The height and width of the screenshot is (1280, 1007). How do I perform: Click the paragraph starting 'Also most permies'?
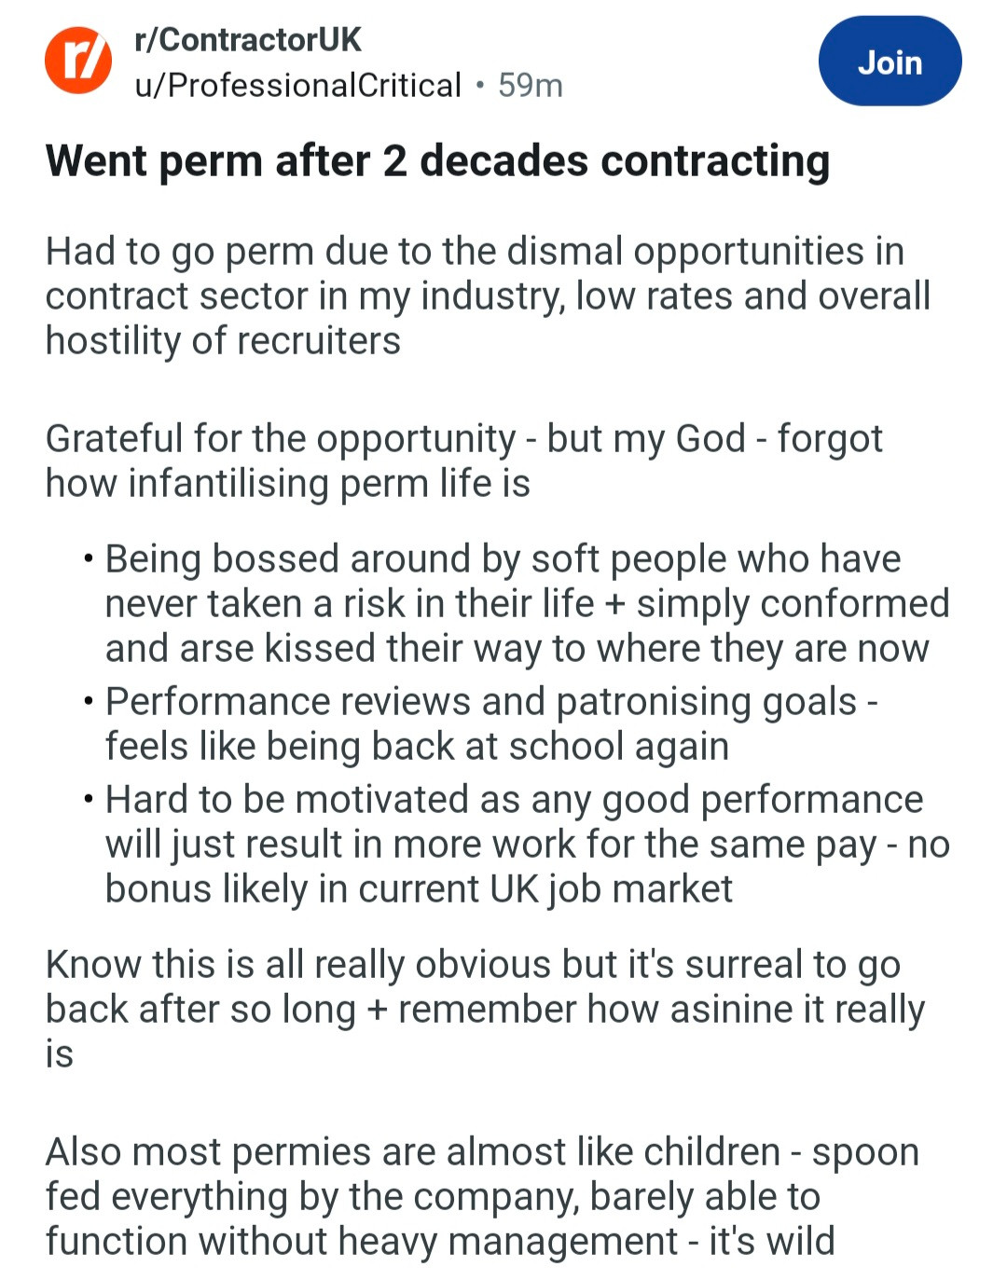pyautogui.click(x=482, y=1196)
